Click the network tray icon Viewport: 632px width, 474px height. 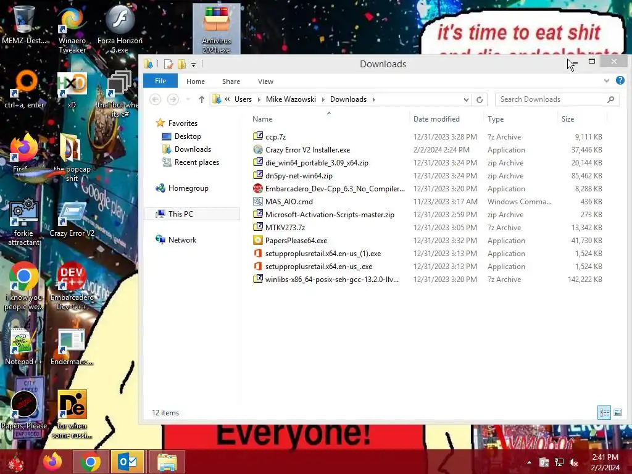pos(559,462)
